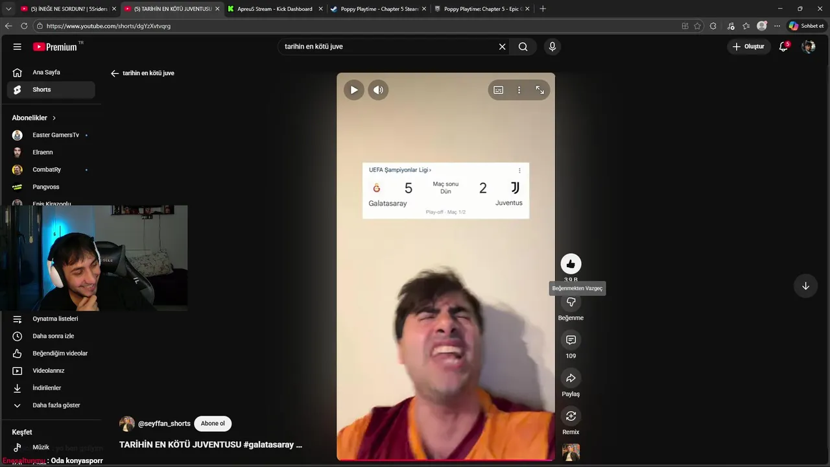Bookmark page with star icon
Screen dimensions: 830x467
[x=698, y=26]
